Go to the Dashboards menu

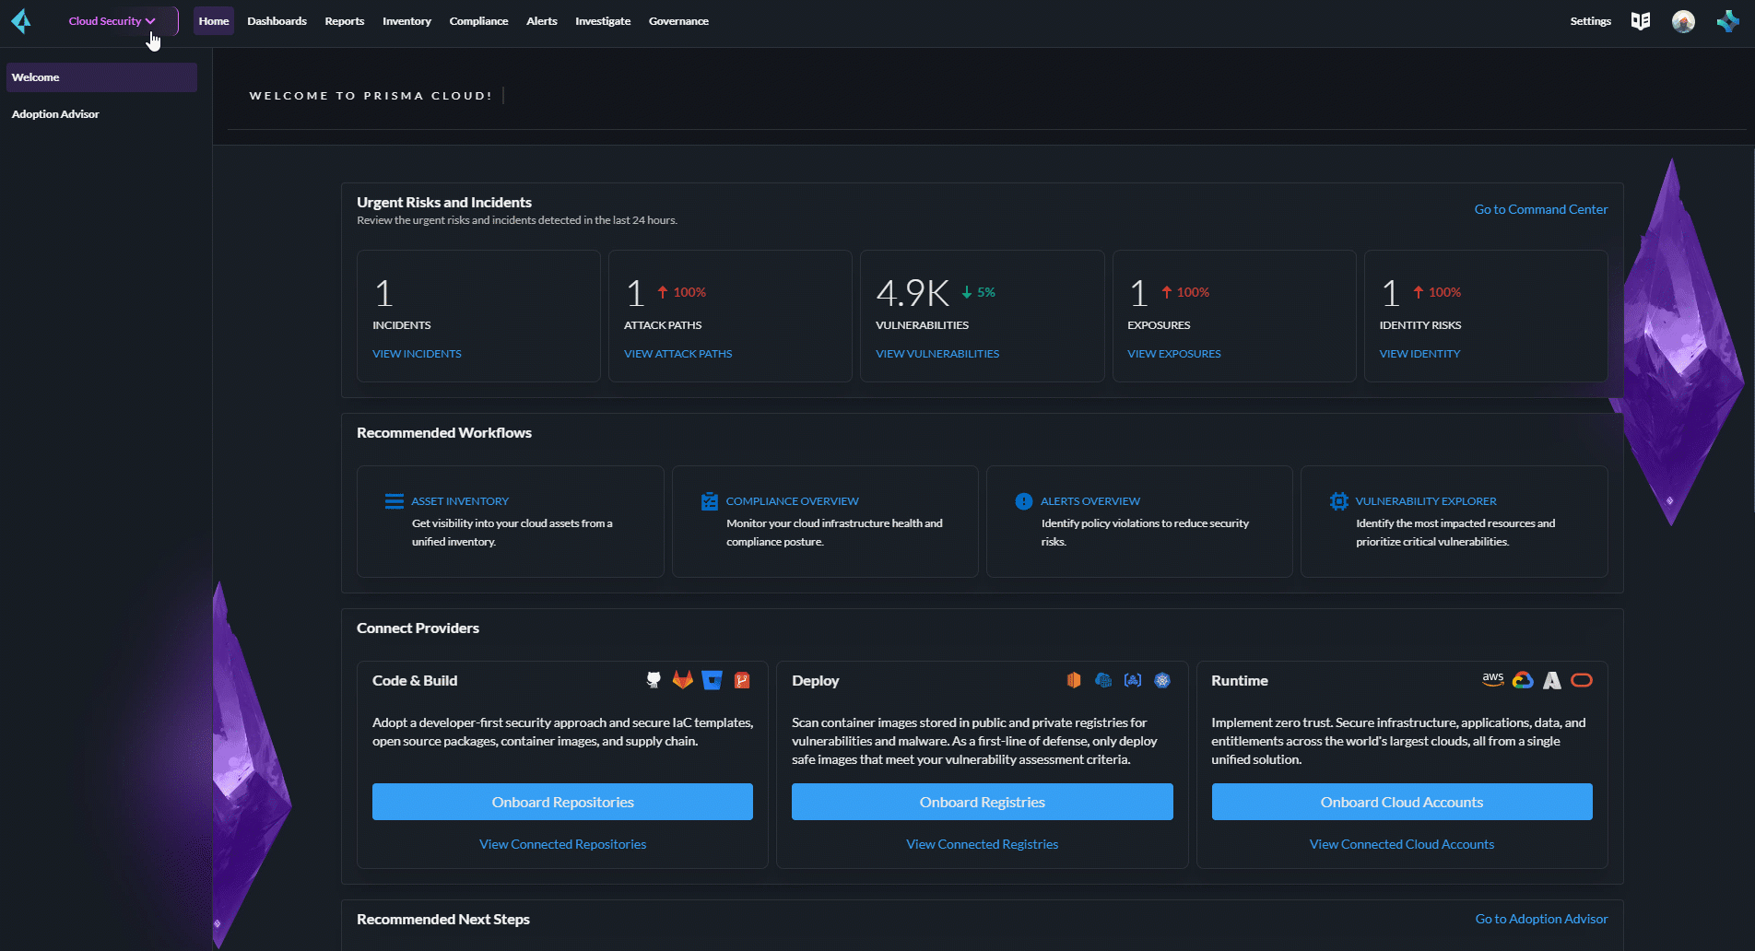point(277,21)
